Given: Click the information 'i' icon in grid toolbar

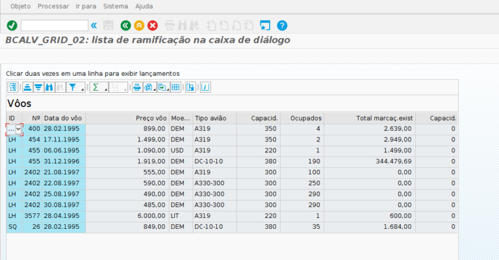Looking at the screenshot, I should (205, 87).
